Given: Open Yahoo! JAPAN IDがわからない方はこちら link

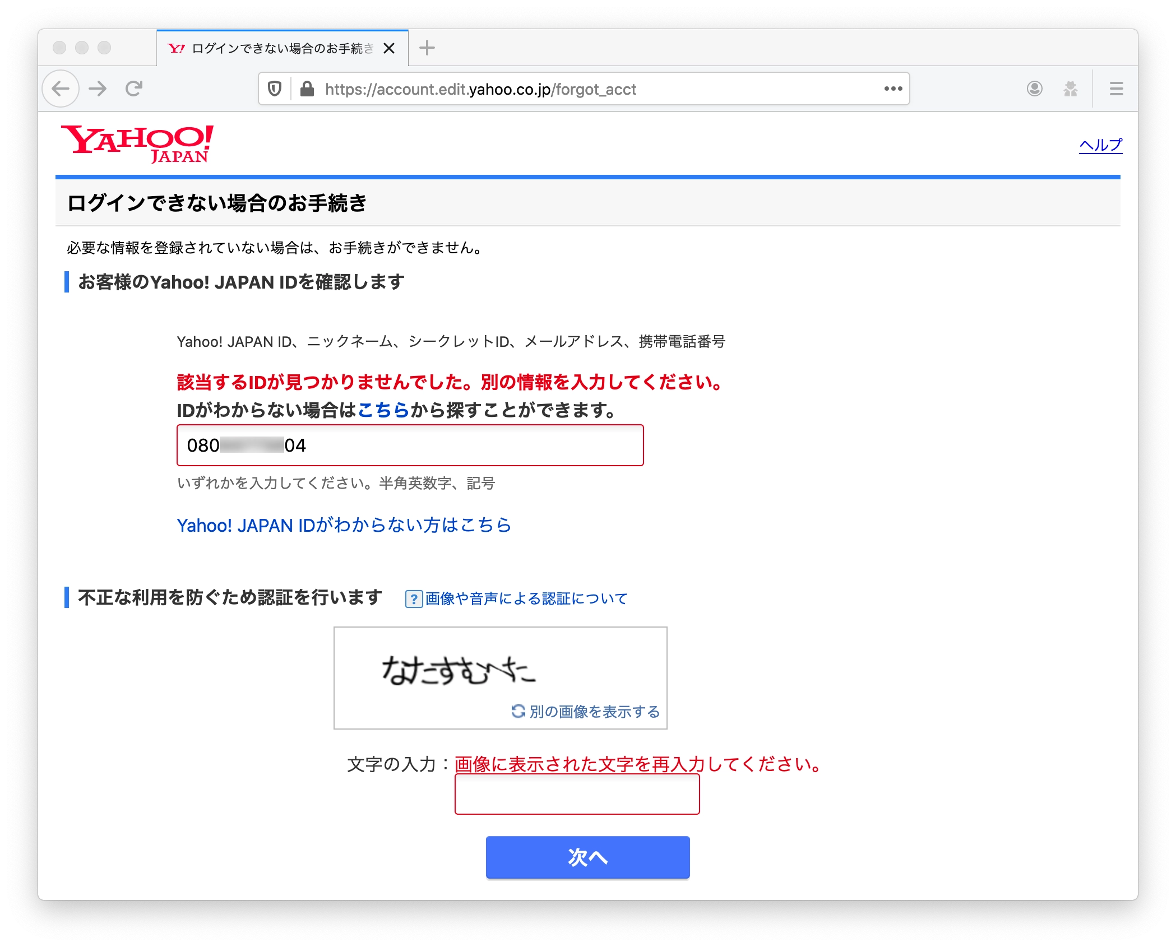Looking at the screenshot, I should point(344,525).
